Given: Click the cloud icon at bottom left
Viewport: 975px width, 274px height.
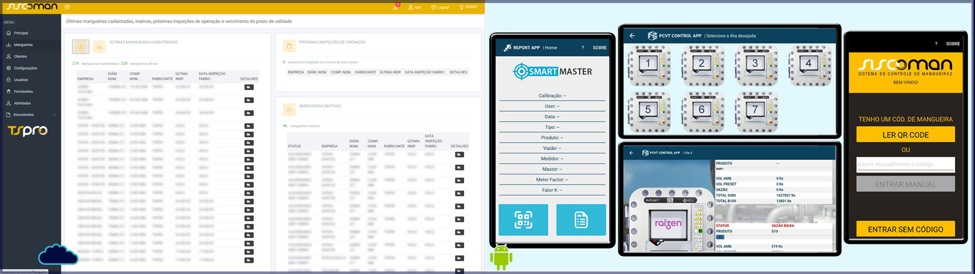Looking at the screenshot, I should [58, 254].
